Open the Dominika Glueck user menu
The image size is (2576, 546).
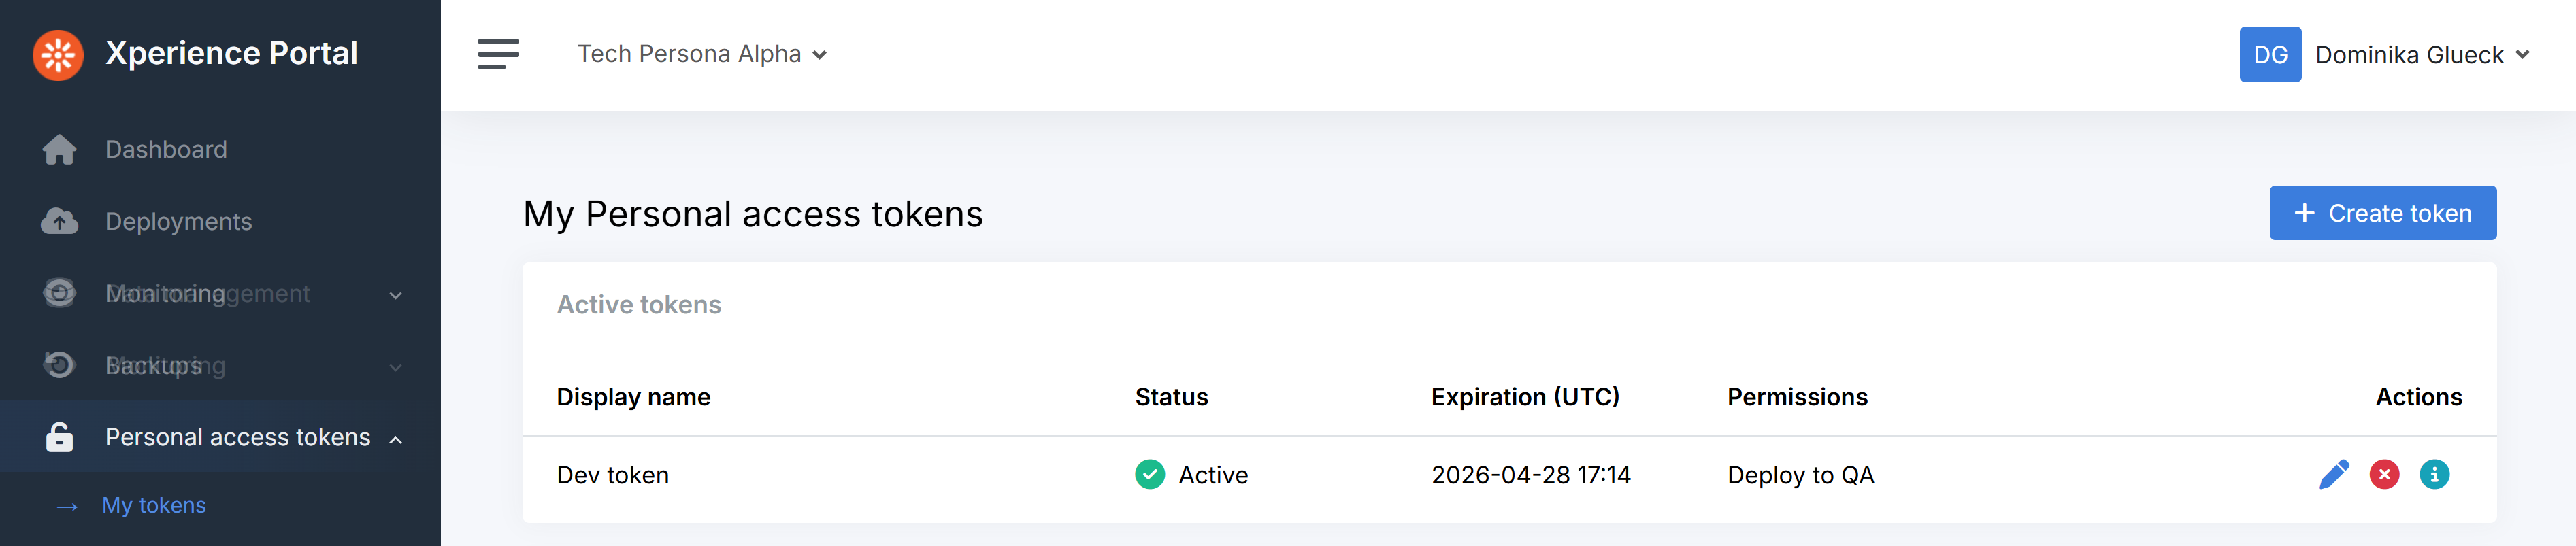(2421, 55)
